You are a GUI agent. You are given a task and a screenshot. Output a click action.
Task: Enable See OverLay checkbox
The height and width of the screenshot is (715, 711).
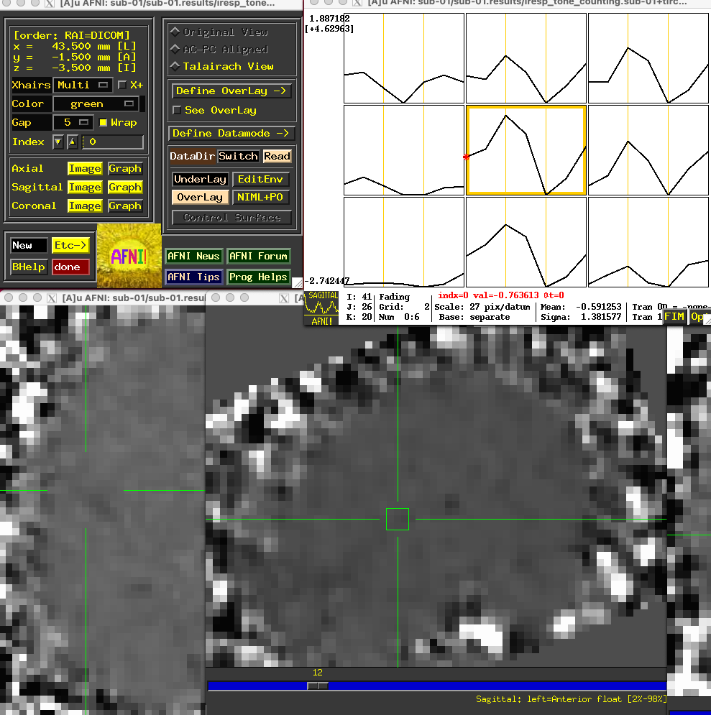[177, 111]
